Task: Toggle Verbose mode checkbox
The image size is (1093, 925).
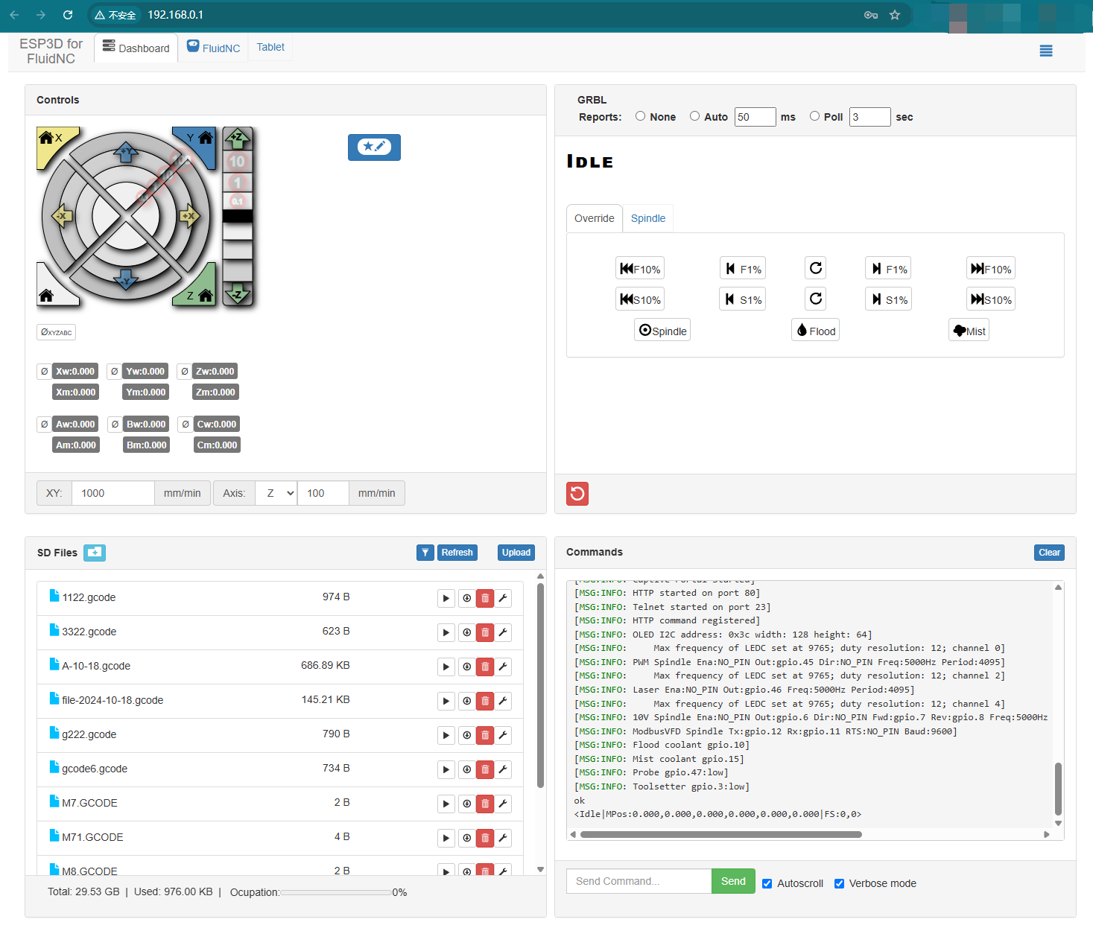Action: (x=839, y=883)
